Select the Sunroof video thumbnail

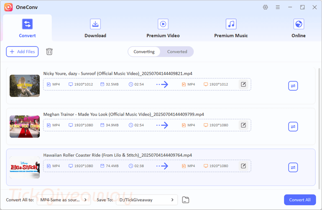tap(25, 86)
